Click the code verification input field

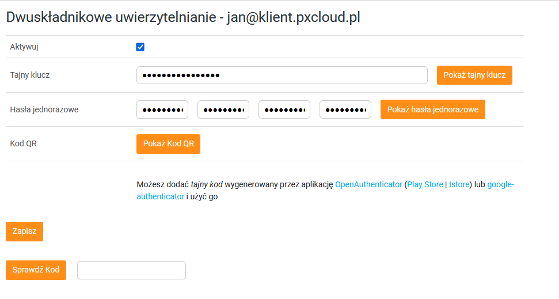(131, 270)
